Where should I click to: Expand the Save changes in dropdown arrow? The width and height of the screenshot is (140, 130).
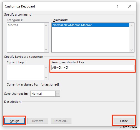point(57,94)
